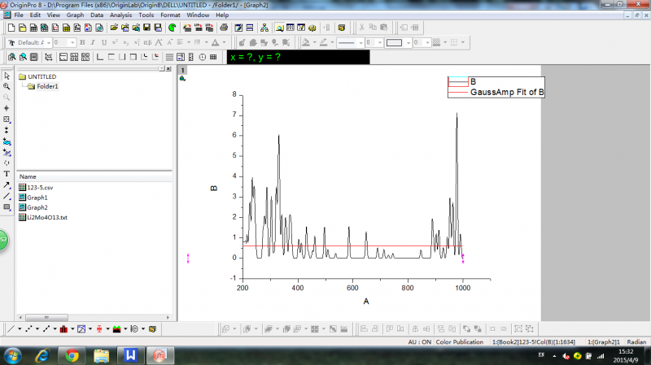Screen dimensions: 651x365
Task: Open the Graph menu
Action: [x=75, y=15]
